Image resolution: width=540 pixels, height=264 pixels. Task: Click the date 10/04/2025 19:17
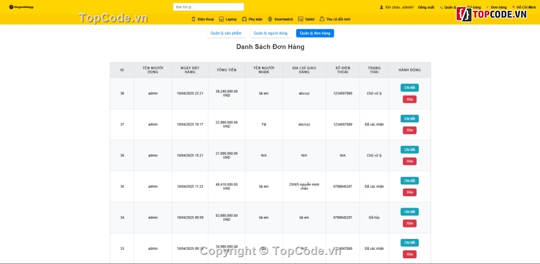click(190, 125)
